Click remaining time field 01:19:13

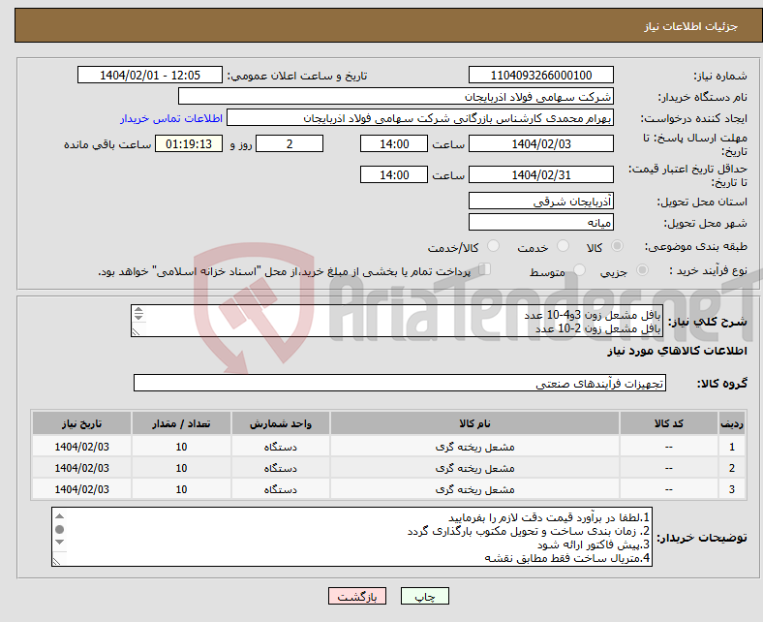coord(189,143)
